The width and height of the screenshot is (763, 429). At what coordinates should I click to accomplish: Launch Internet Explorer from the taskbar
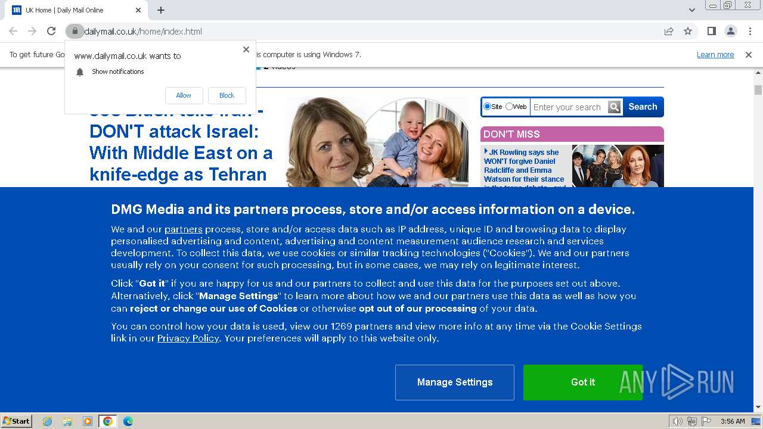tap(48, 421)
